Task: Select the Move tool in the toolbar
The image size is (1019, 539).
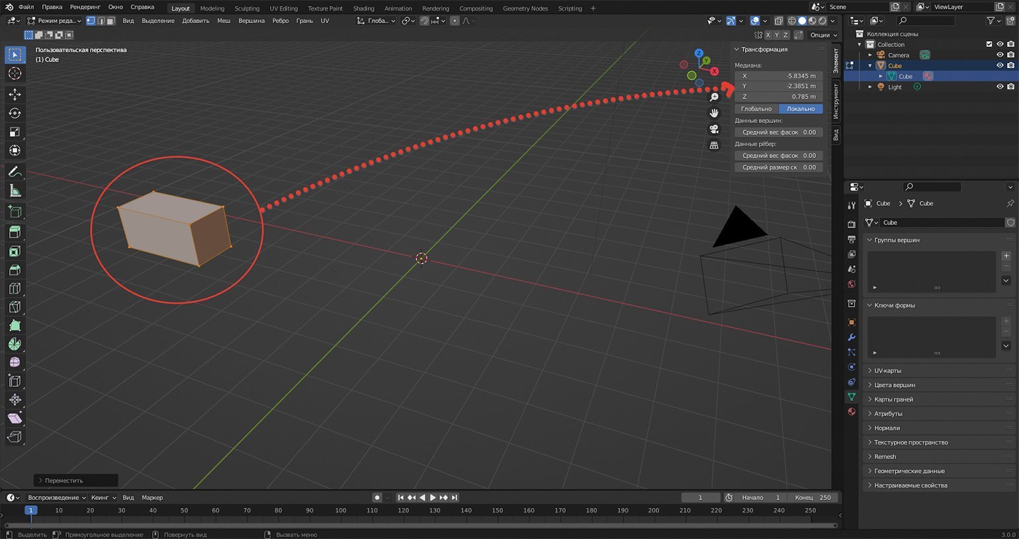Action: 15,95
